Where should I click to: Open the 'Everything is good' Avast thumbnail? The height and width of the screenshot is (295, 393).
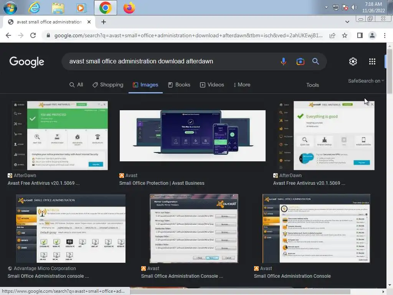326,136
